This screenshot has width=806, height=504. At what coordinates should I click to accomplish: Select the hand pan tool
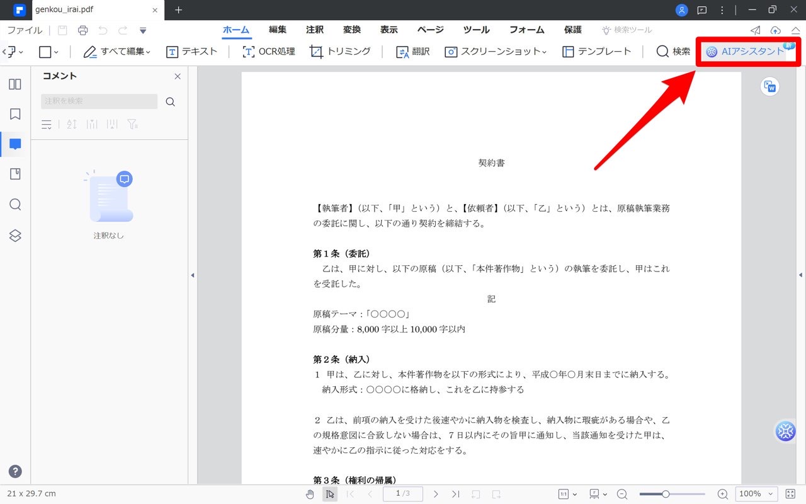(310, 494)
